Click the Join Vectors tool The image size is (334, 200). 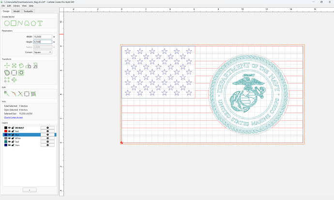[x=14, y=94]
